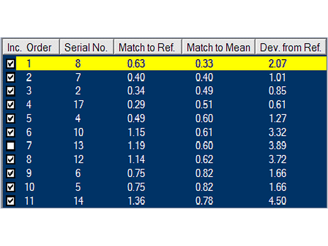Viewport: 328px width, 246px height.
Task: Enable the unchecked box for order 7
Action: (11, 146)
